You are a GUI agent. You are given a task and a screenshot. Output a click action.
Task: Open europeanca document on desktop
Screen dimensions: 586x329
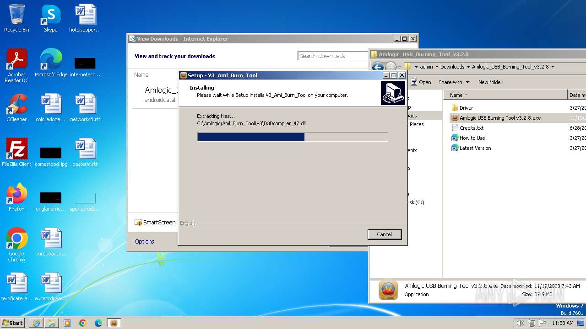click(x=51, y=242)
